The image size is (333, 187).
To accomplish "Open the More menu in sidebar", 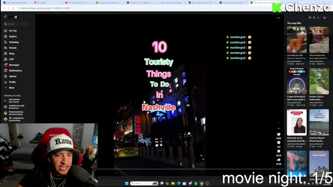I will [x=9, y=88].
